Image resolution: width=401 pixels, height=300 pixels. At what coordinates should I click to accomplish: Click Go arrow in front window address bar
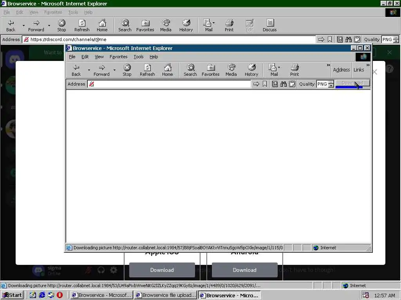coord(256,84)
